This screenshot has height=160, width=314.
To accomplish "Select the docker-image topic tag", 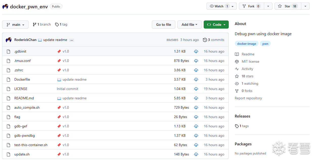I will [247, 44].
